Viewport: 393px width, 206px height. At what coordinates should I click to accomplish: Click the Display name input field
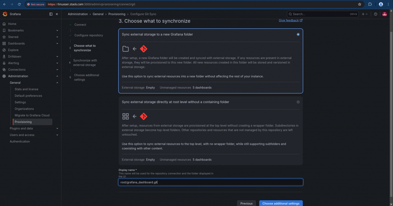(211, 182)
